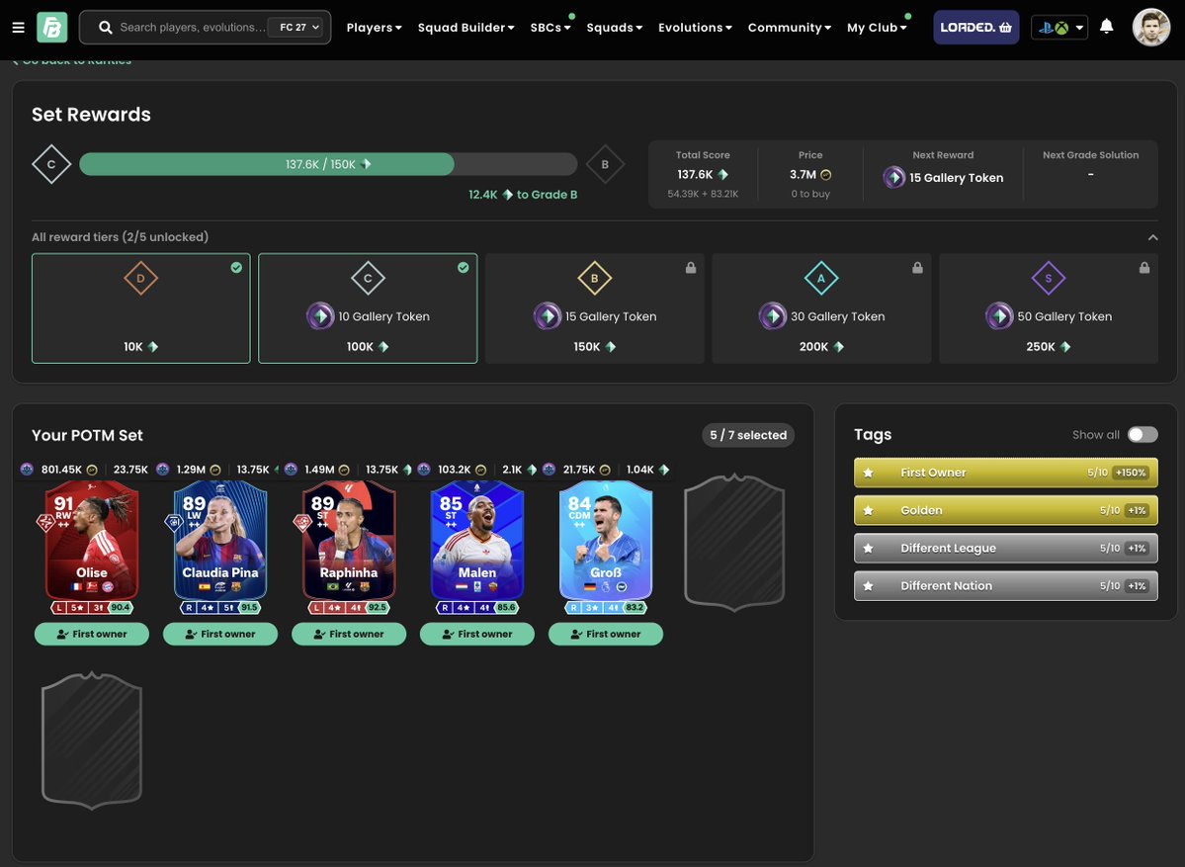Toggle First owner on Raphinha

tap(349, 635)
